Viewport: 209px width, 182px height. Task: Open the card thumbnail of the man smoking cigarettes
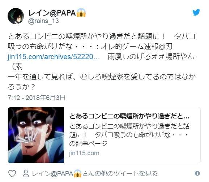click(x=36, y=135)
